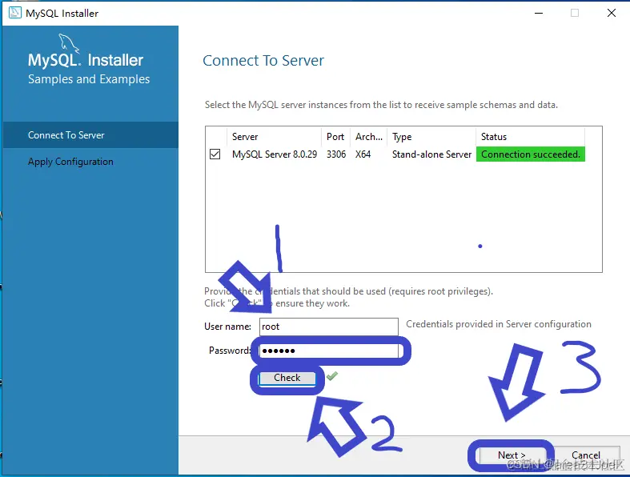Click 'Credentials provided in Server configuration' text
Screen dimensions: 630x477
[x=498, y=324]
